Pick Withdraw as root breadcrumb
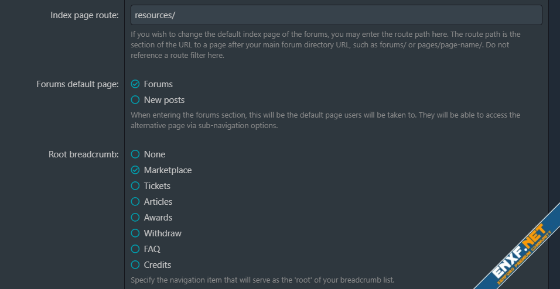 [x=135, y=233]
